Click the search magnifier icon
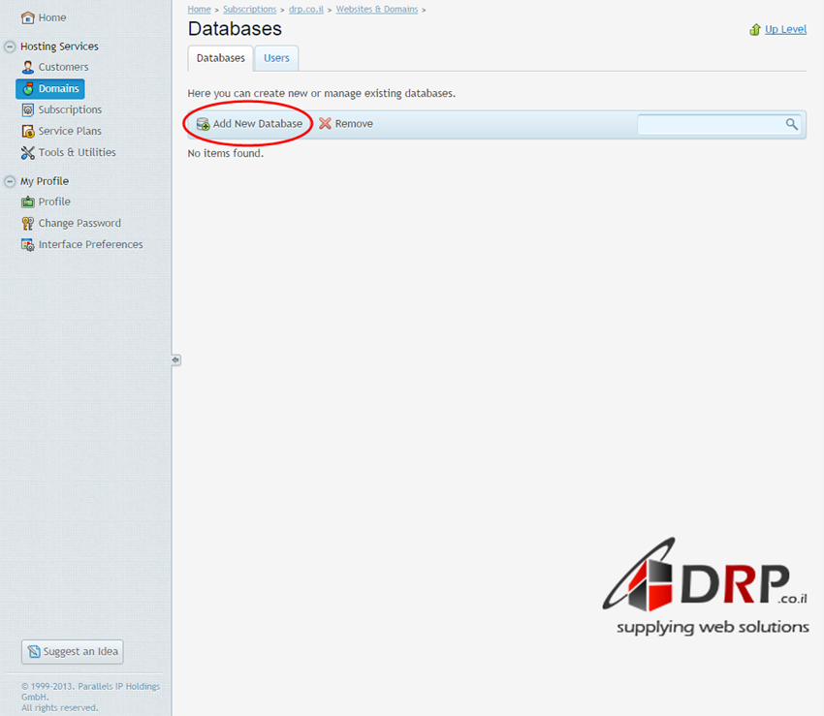The image size is (824, 716). [x=791, y=124]
